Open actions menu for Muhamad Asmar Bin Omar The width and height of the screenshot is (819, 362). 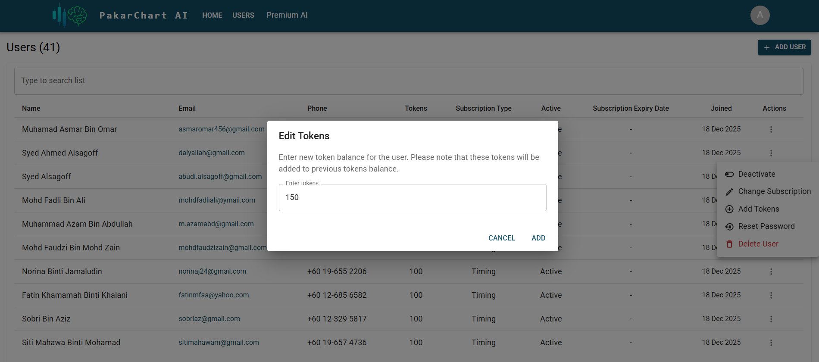click(x=771, y=129)
